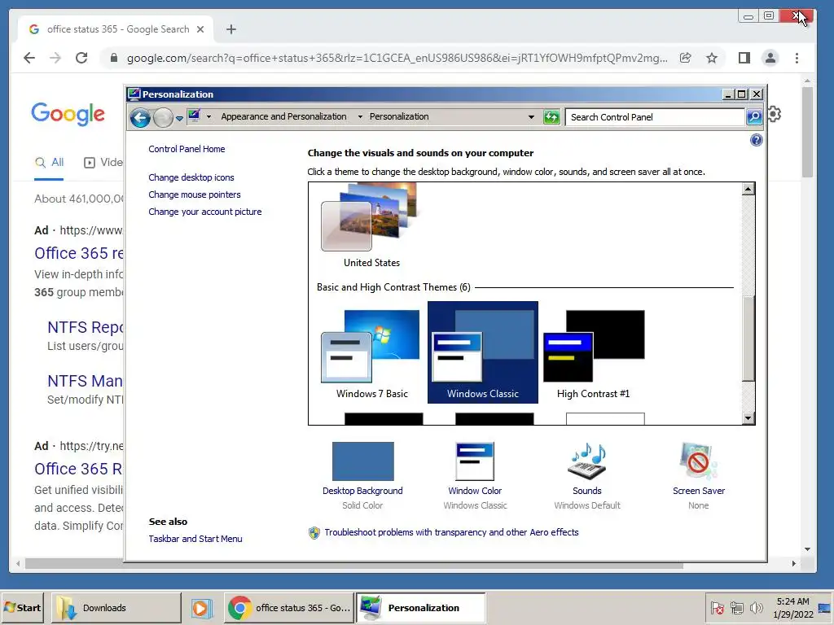Close the office status 365 tab
Image resolution: width=834 pixels, height=625 pixels.
pos(200,29)
